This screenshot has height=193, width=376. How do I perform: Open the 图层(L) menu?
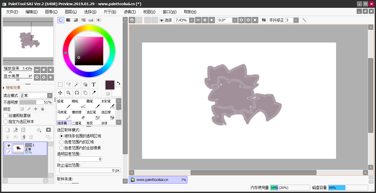(71, 12)
